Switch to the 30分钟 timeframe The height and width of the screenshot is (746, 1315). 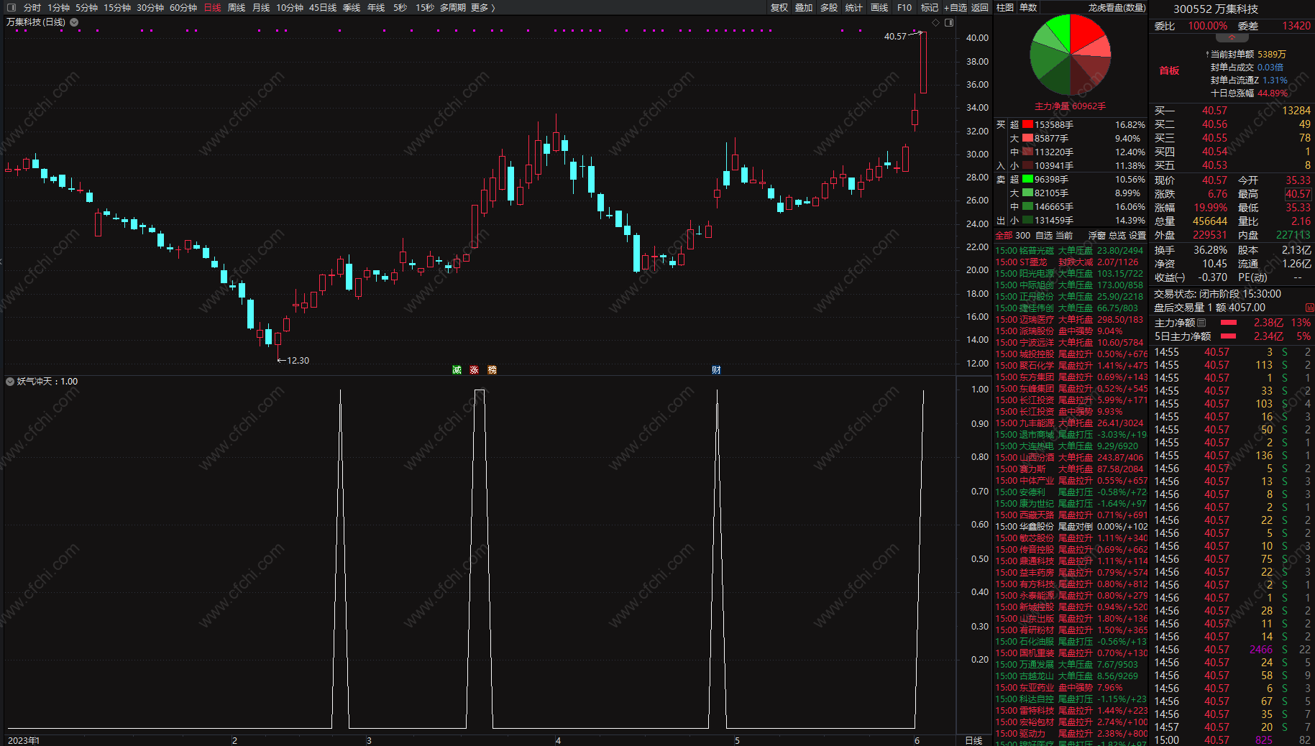click(150, 7)
